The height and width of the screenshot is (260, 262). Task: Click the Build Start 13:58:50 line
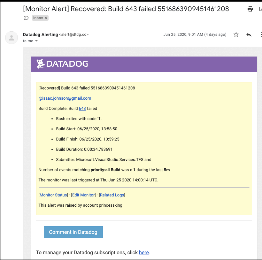[87, 129]
